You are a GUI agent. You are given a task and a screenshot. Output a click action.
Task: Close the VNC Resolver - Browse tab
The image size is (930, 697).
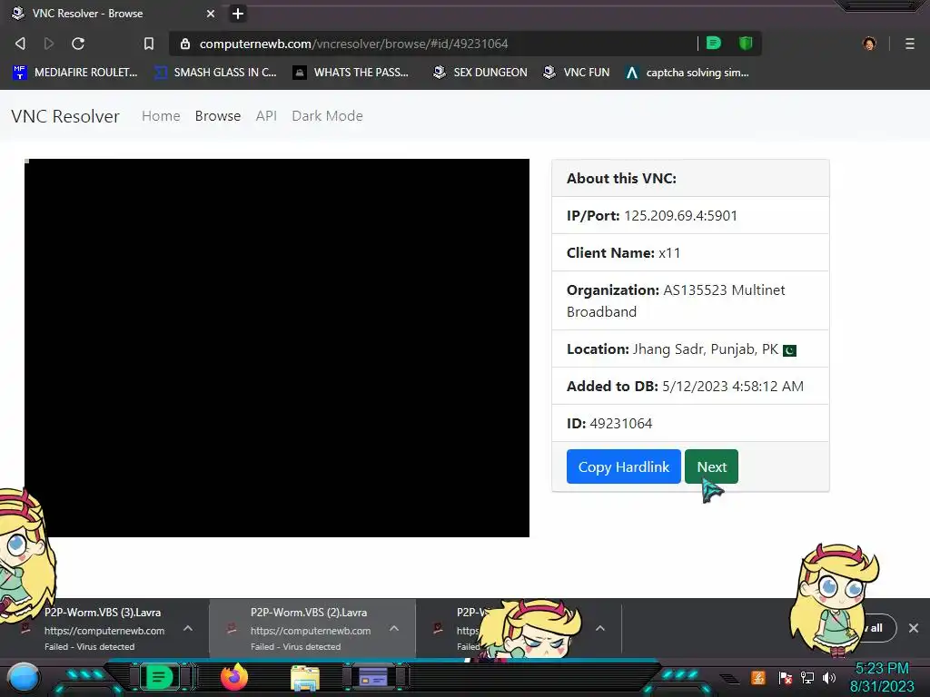tap(211, 13)
